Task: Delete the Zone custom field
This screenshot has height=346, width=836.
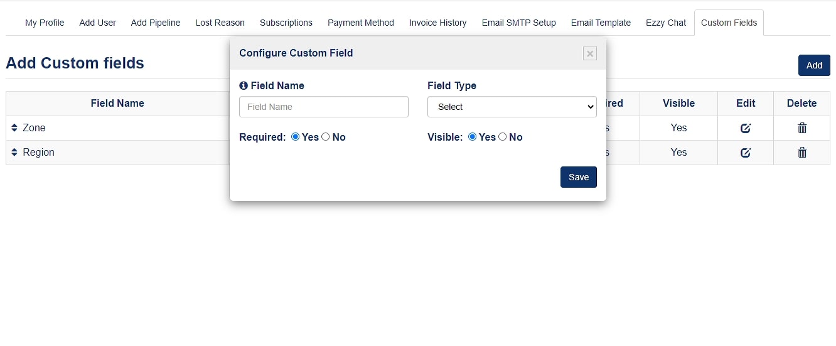Action: point(801,128)
